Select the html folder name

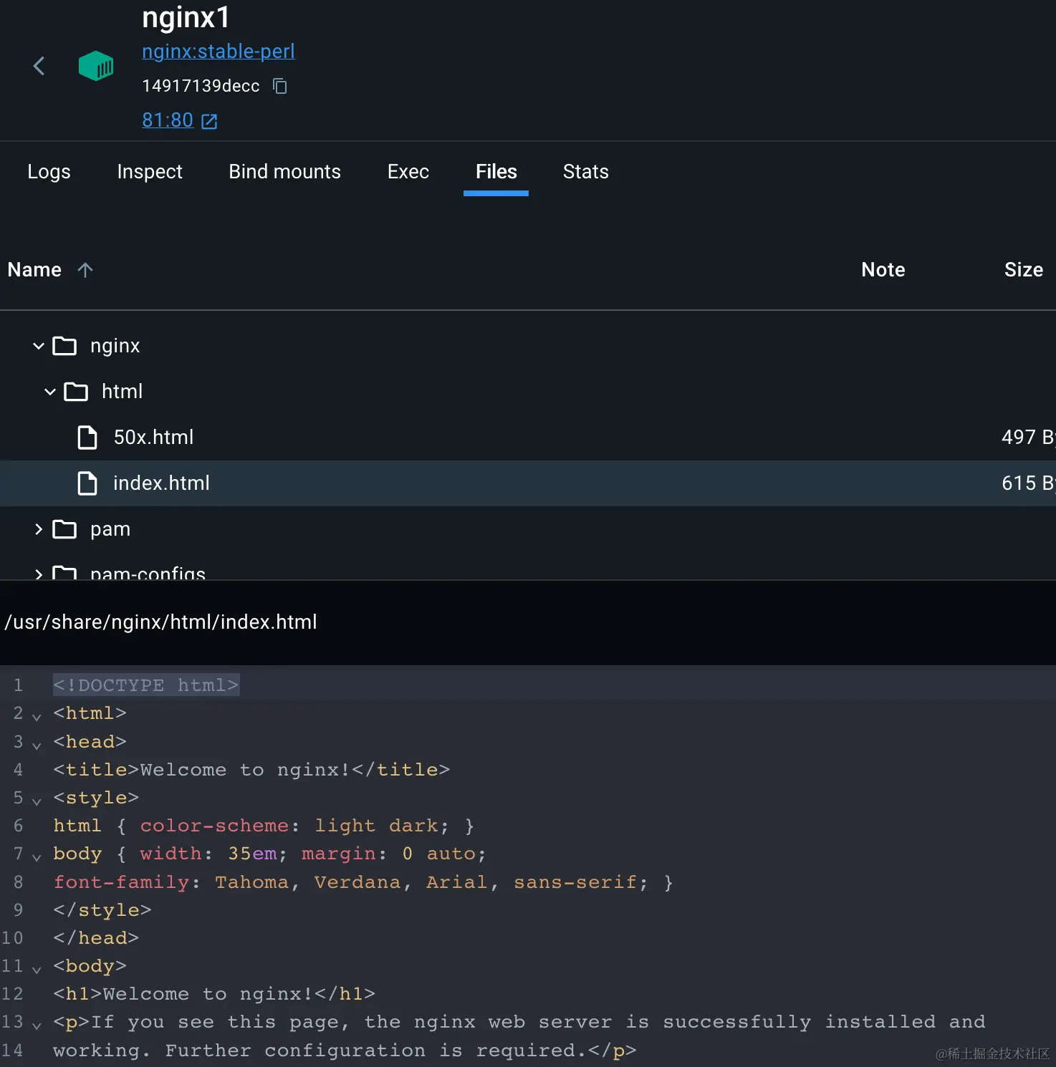[122, 392]
